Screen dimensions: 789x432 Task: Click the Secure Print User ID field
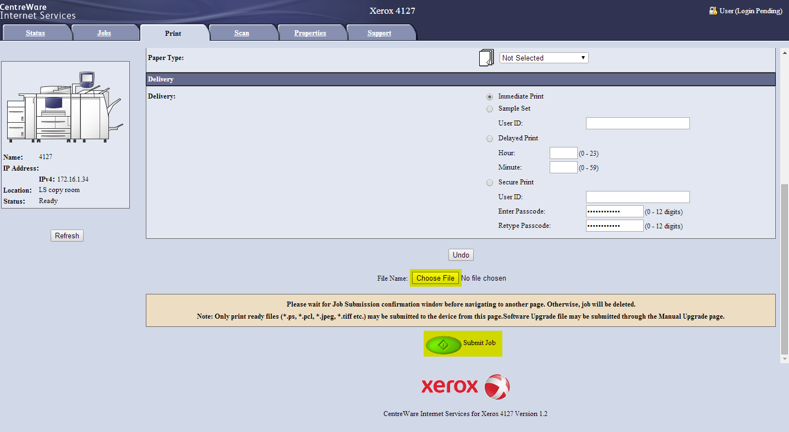pyautogui.click(x=637, y=196)
